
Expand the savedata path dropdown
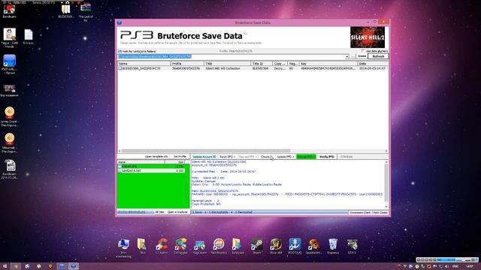click(347, 57)
